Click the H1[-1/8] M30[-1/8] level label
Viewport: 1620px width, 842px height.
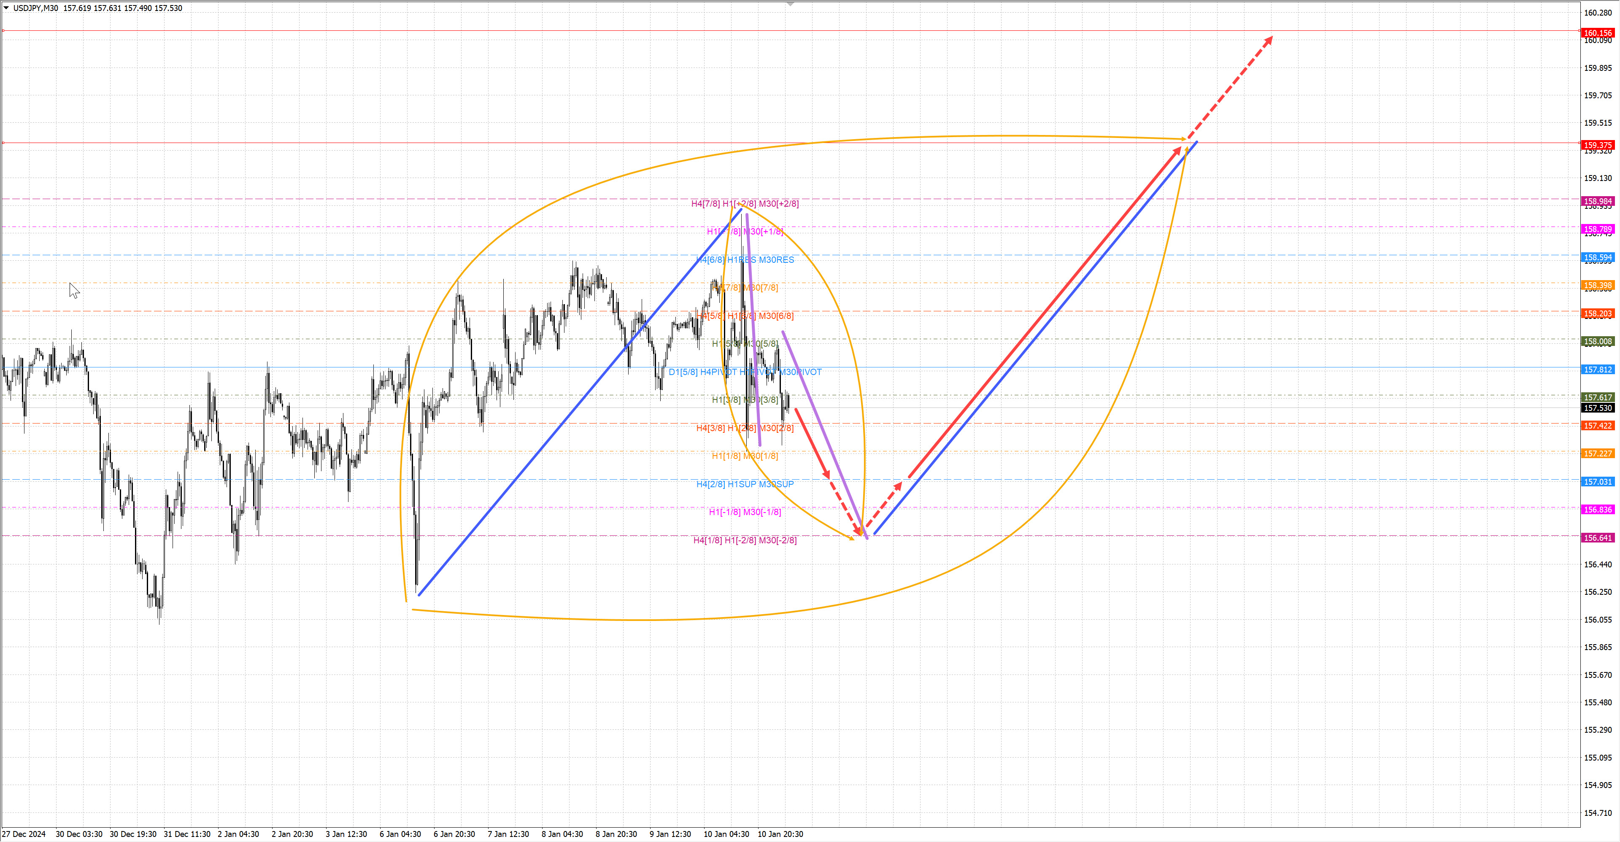[x=745, y=512]
